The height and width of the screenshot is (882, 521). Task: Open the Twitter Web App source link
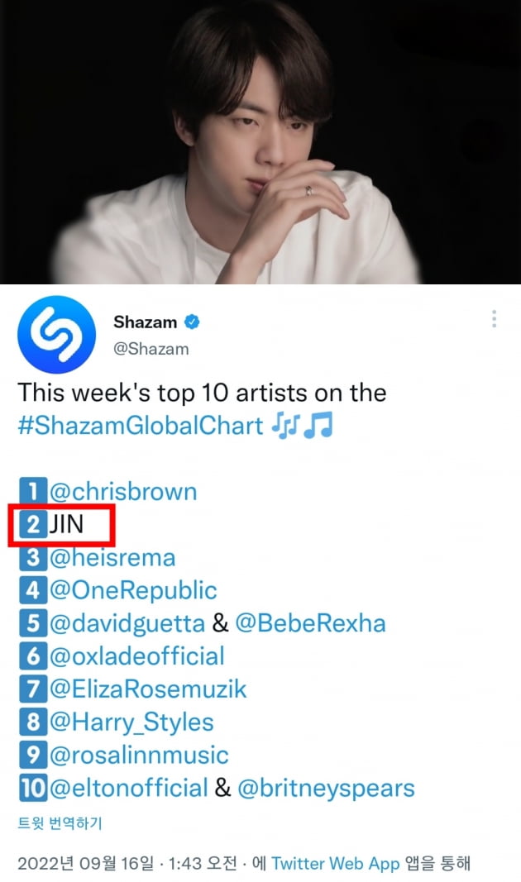tap(335, 864)
